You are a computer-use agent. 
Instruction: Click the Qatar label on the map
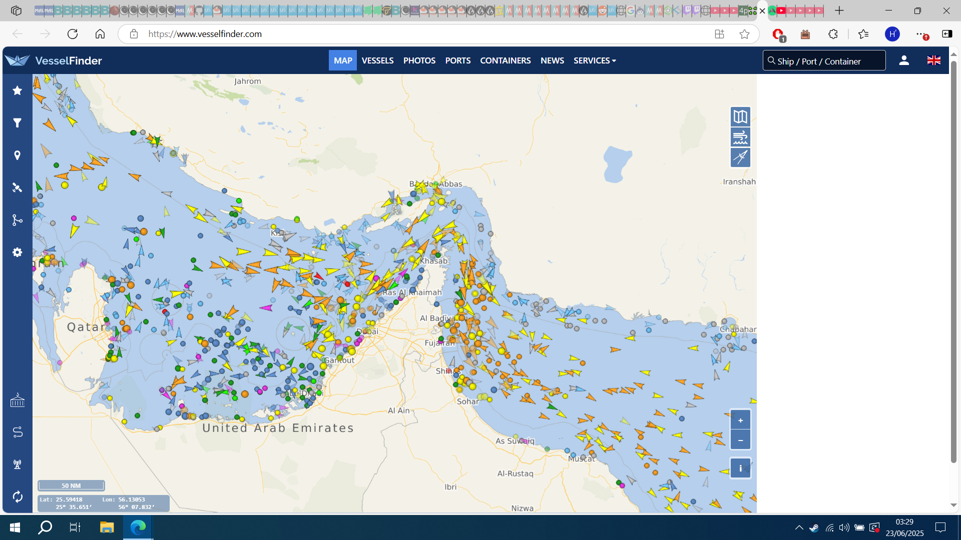(x=86, y=327)
